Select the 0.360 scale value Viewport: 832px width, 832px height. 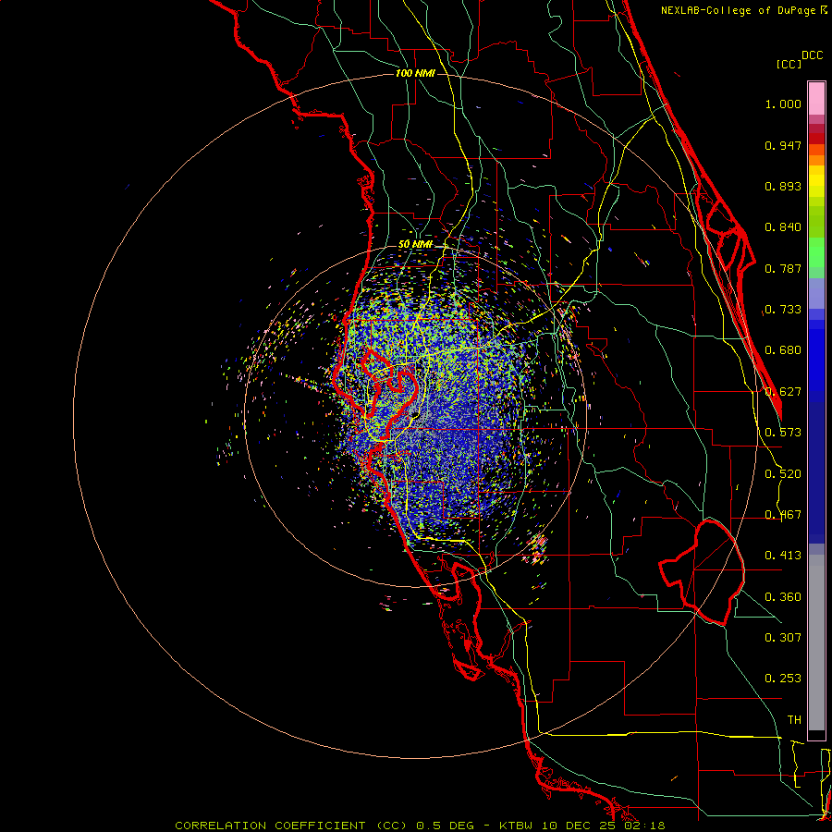pyautogui.click(x=783, y=597)
